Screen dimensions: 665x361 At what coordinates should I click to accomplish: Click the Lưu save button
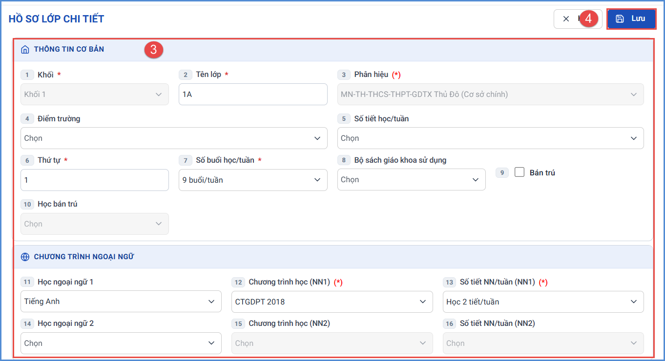point(631,19)
